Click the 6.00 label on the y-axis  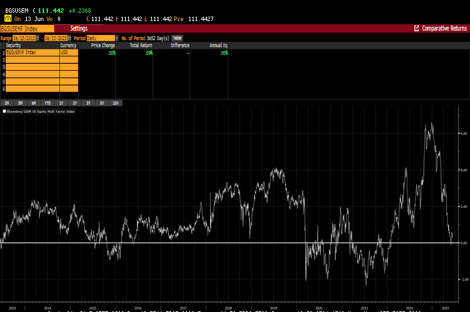point(464,133)
